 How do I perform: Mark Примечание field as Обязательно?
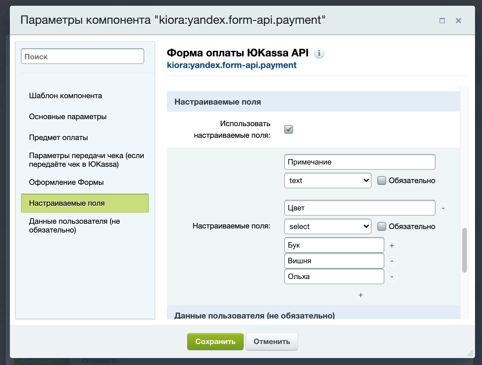click(x=381, y=180)
